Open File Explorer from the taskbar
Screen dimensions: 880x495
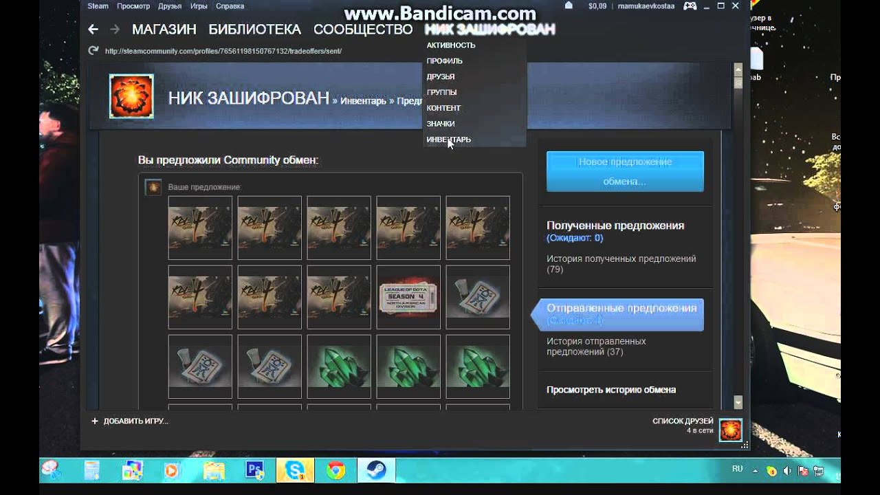(x=214, y=470)
